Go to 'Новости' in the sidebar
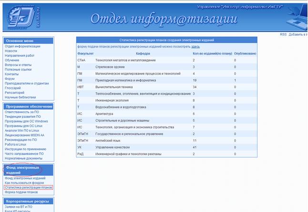This screenshot has width=308, height=212. 11,51
